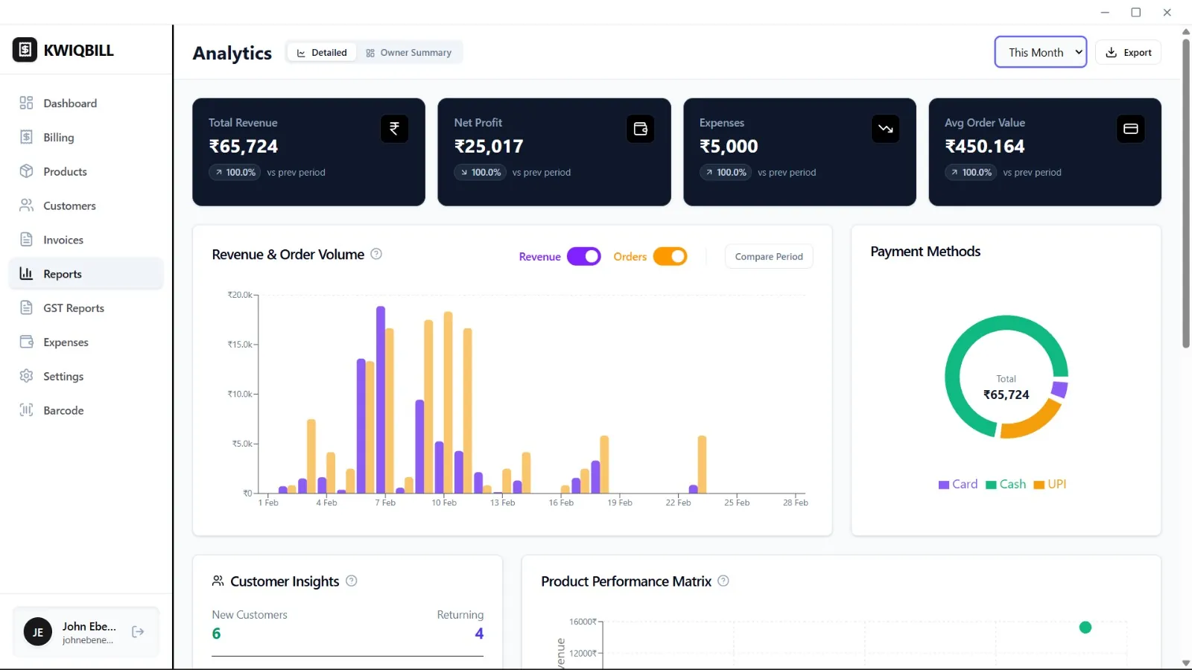Select the Detailed view tab
The image size is (1192, 670).
(x=322, y=53)
